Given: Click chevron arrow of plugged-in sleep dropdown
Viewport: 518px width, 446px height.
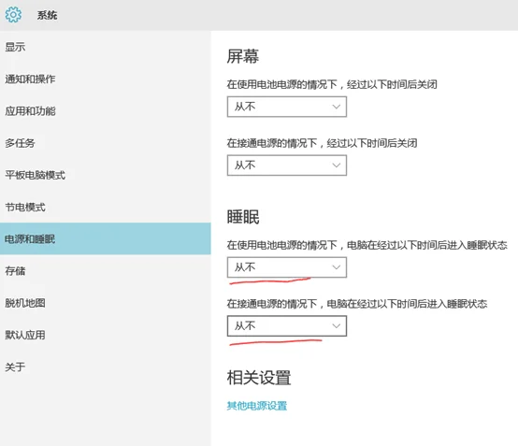Looking at the screenshot, I should 337,326.
